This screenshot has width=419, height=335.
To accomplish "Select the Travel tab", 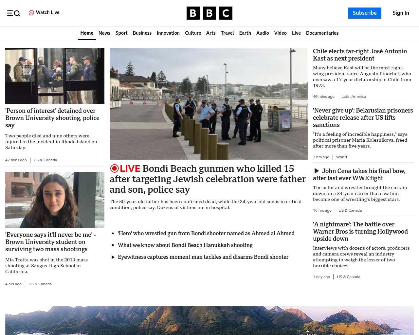I will [227, 33].
